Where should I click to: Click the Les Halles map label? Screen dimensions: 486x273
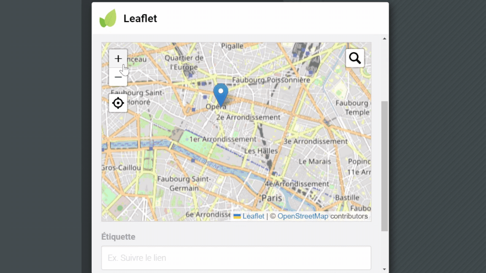261,151
